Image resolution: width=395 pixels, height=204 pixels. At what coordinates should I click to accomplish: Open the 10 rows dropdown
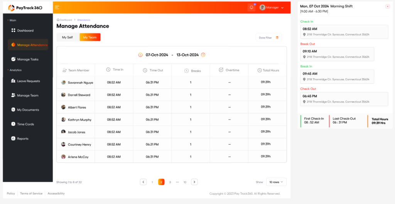(276, 182)
